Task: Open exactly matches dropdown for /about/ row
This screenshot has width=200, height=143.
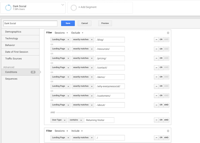Action: 83,105
